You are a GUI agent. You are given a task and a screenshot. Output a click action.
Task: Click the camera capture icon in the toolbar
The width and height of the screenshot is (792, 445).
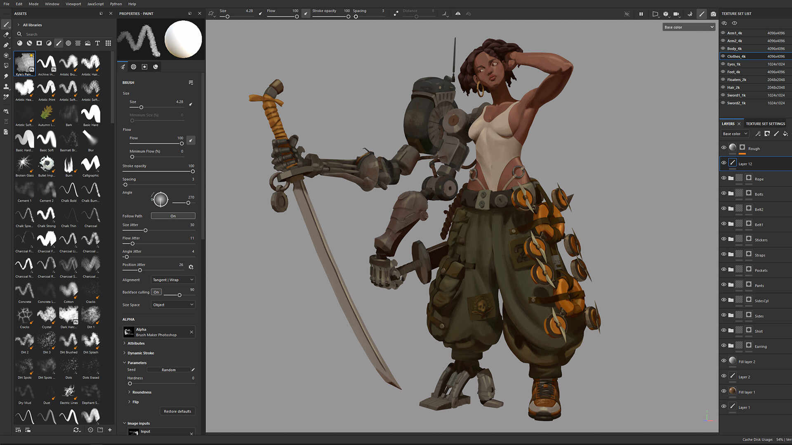[x=713, y=14]
